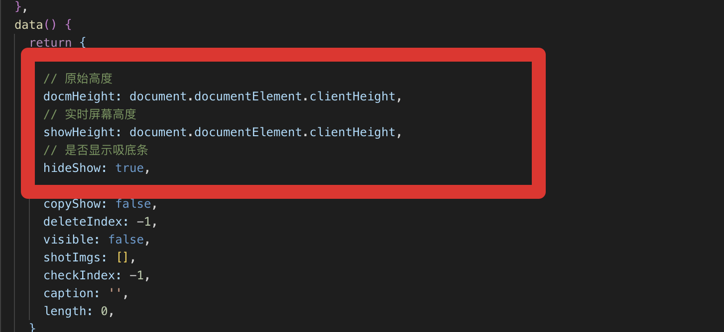
Task: Click the false value after copyShow
Action: [x=133, y=204]
